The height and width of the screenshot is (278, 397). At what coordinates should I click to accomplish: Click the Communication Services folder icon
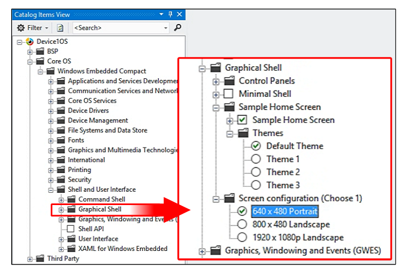61,91
